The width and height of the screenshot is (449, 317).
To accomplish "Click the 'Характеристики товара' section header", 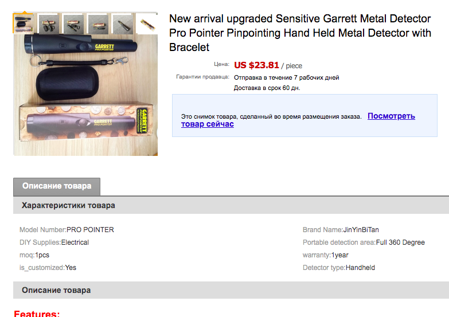I will coord(68,205).
